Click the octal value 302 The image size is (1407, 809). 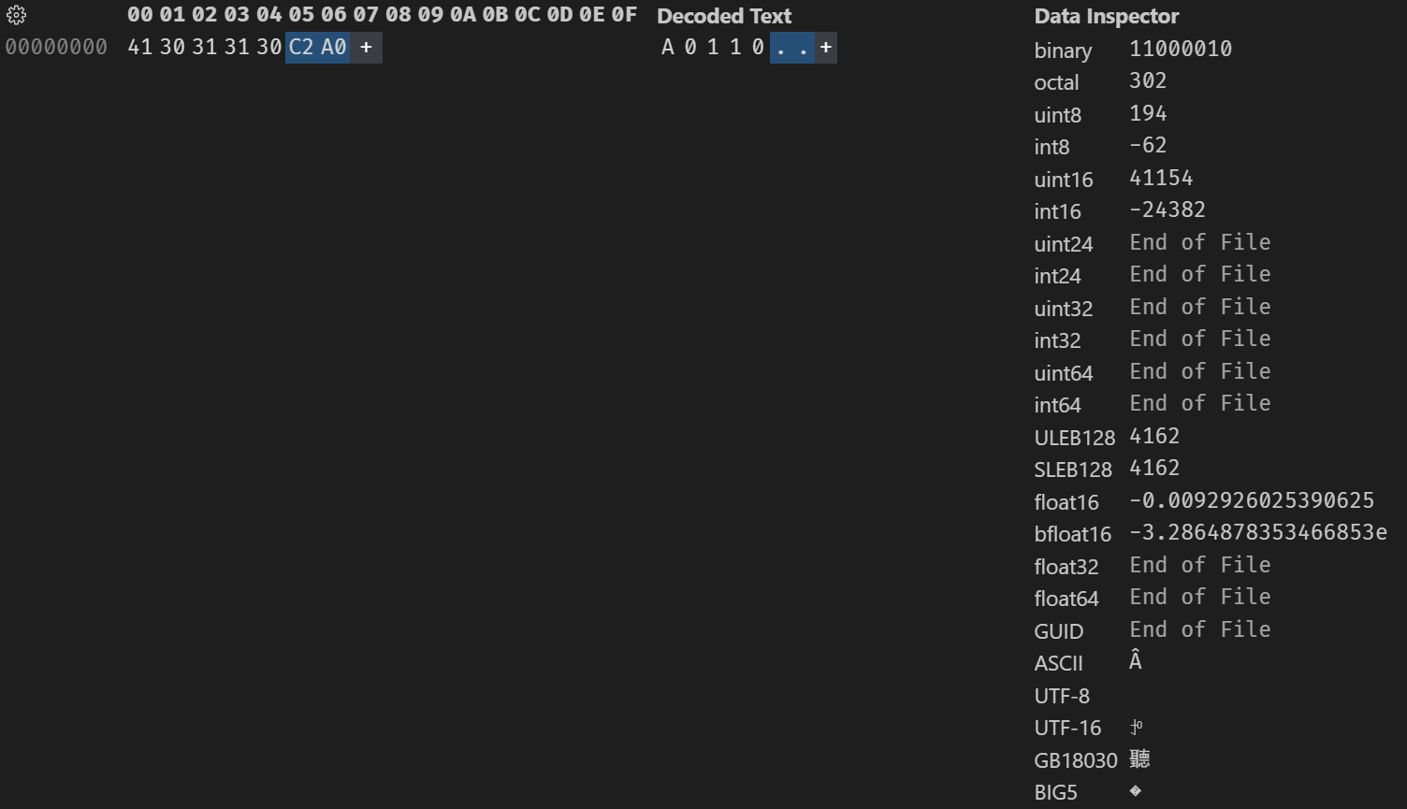(x=1148, y=80)
